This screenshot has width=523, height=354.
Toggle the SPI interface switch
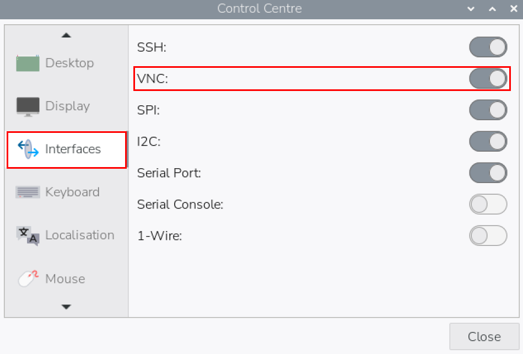tap(488, 110)
